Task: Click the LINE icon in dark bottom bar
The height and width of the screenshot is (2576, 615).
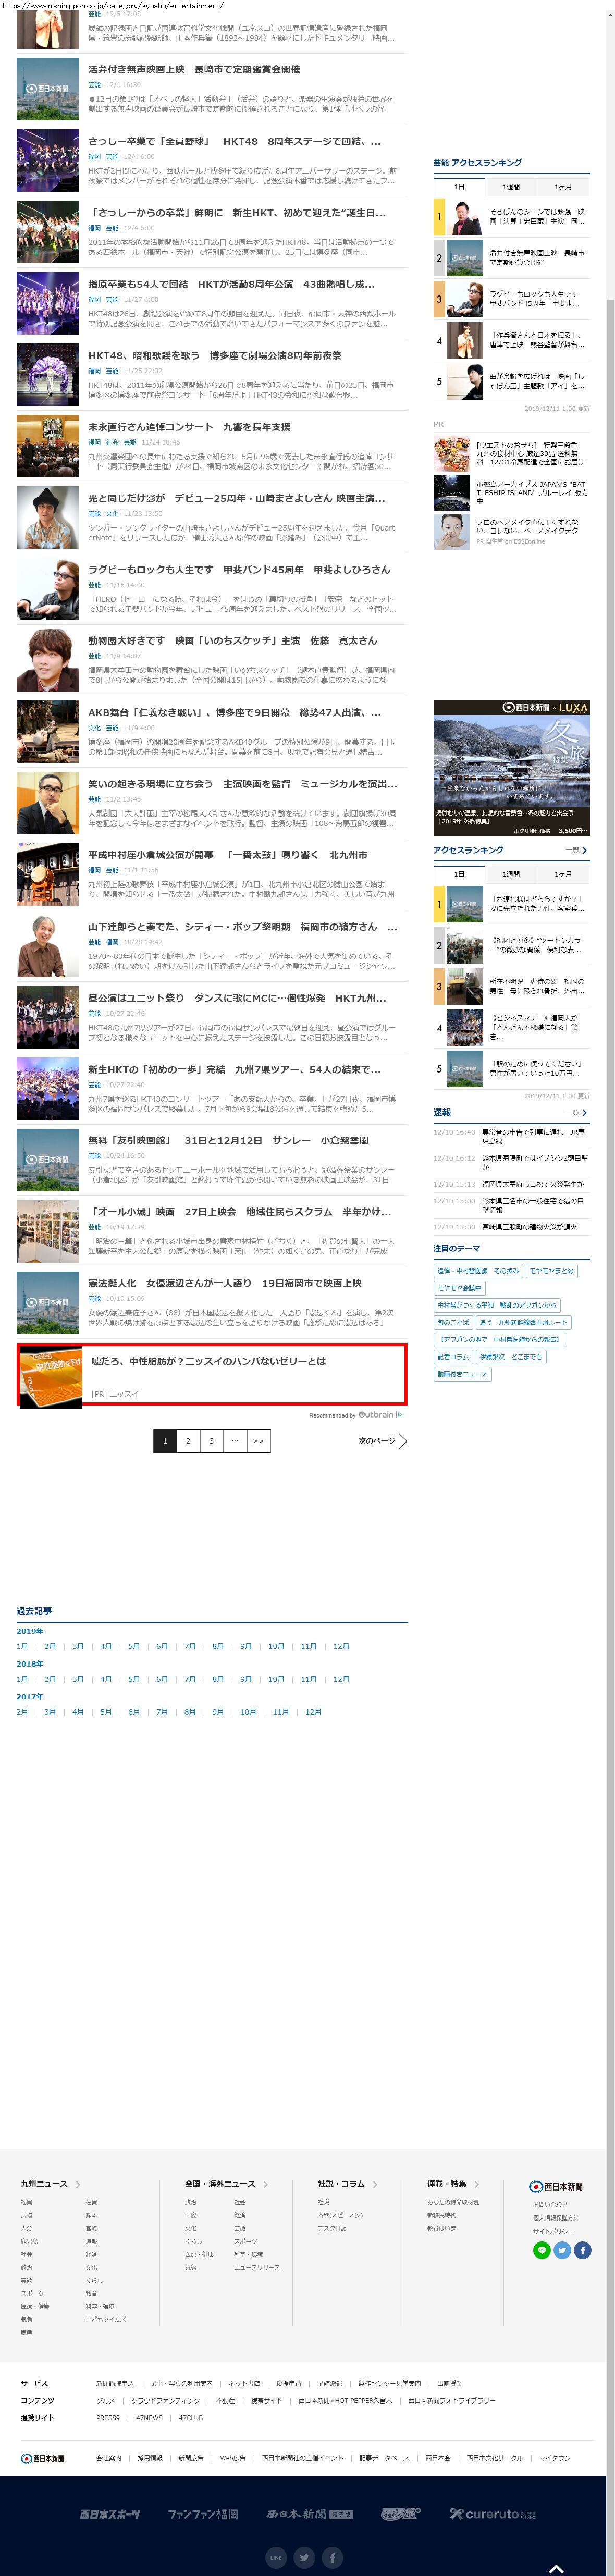Action: pos(275,2557)
